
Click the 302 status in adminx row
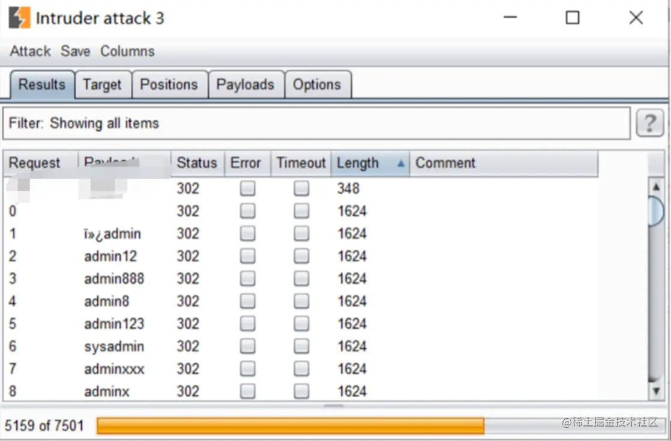pos(188,391)
